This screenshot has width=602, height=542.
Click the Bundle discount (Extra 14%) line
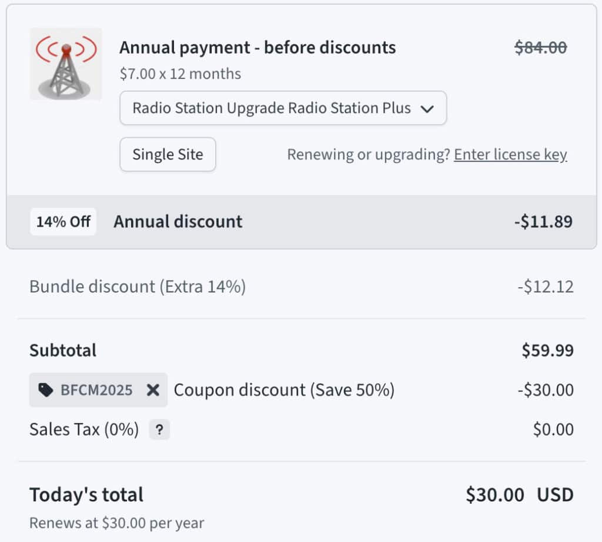pos(138,287)
